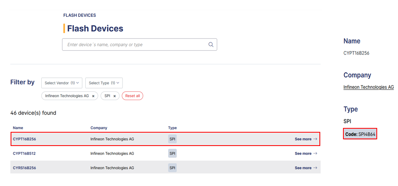
Task: Select the CYPT16B512 device row name
Action: (24, 153)
